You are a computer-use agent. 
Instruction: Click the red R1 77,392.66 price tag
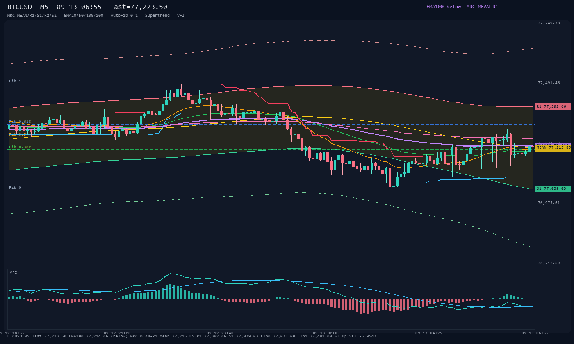(x=553, y=106)
